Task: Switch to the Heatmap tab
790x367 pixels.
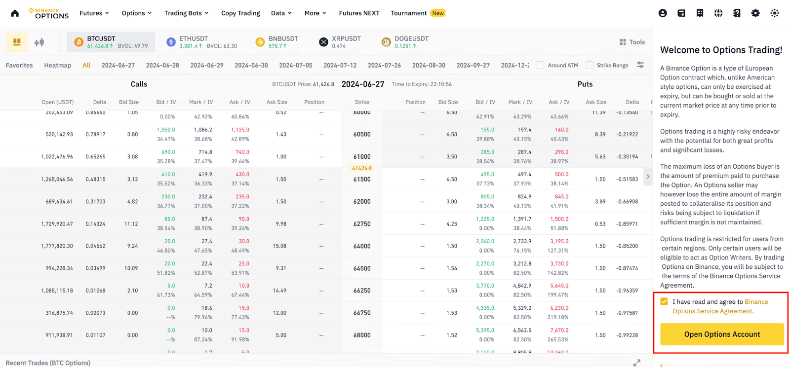Action: tap(58, 65)
